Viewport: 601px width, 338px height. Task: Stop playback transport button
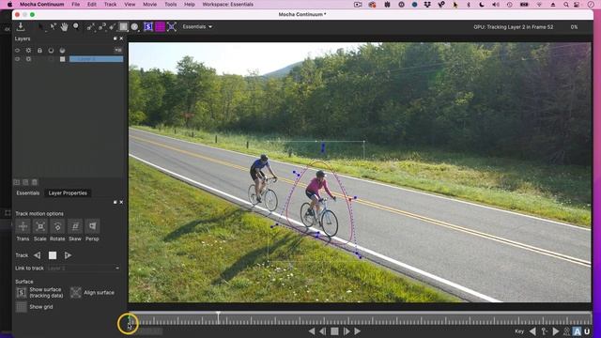tap(334, 331)
